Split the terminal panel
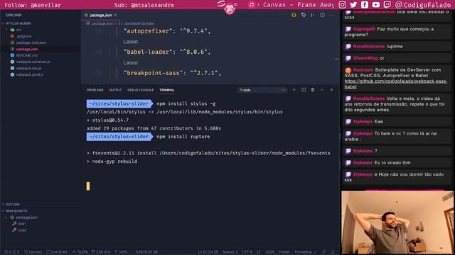Viewport: 455px width, 255px height. pyautogui.click(x=304, y=90)
